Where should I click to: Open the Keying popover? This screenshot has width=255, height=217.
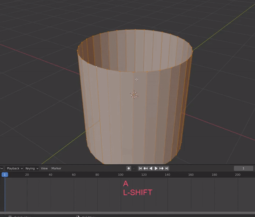(31, 169)
